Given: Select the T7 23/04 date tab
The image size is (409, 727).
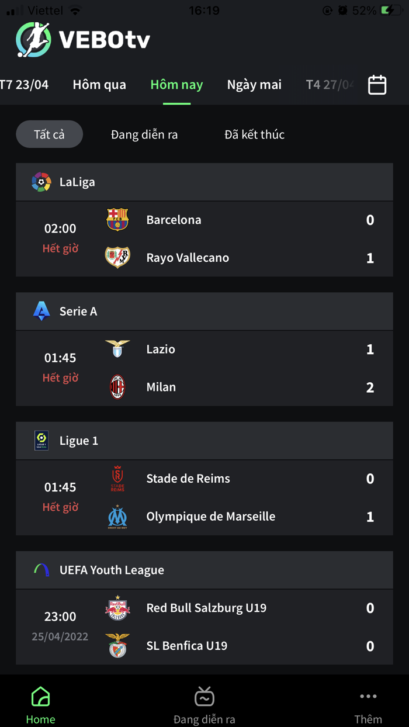Looking at the screenshot, I should point(25,85).
